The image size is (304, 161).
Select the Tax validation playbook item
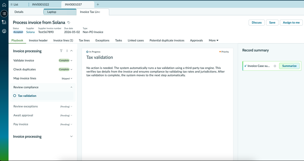(43, 96)
